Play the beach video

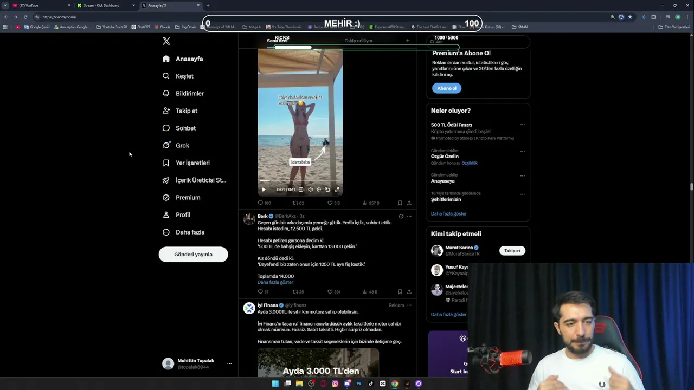click(x=264, y=190)
